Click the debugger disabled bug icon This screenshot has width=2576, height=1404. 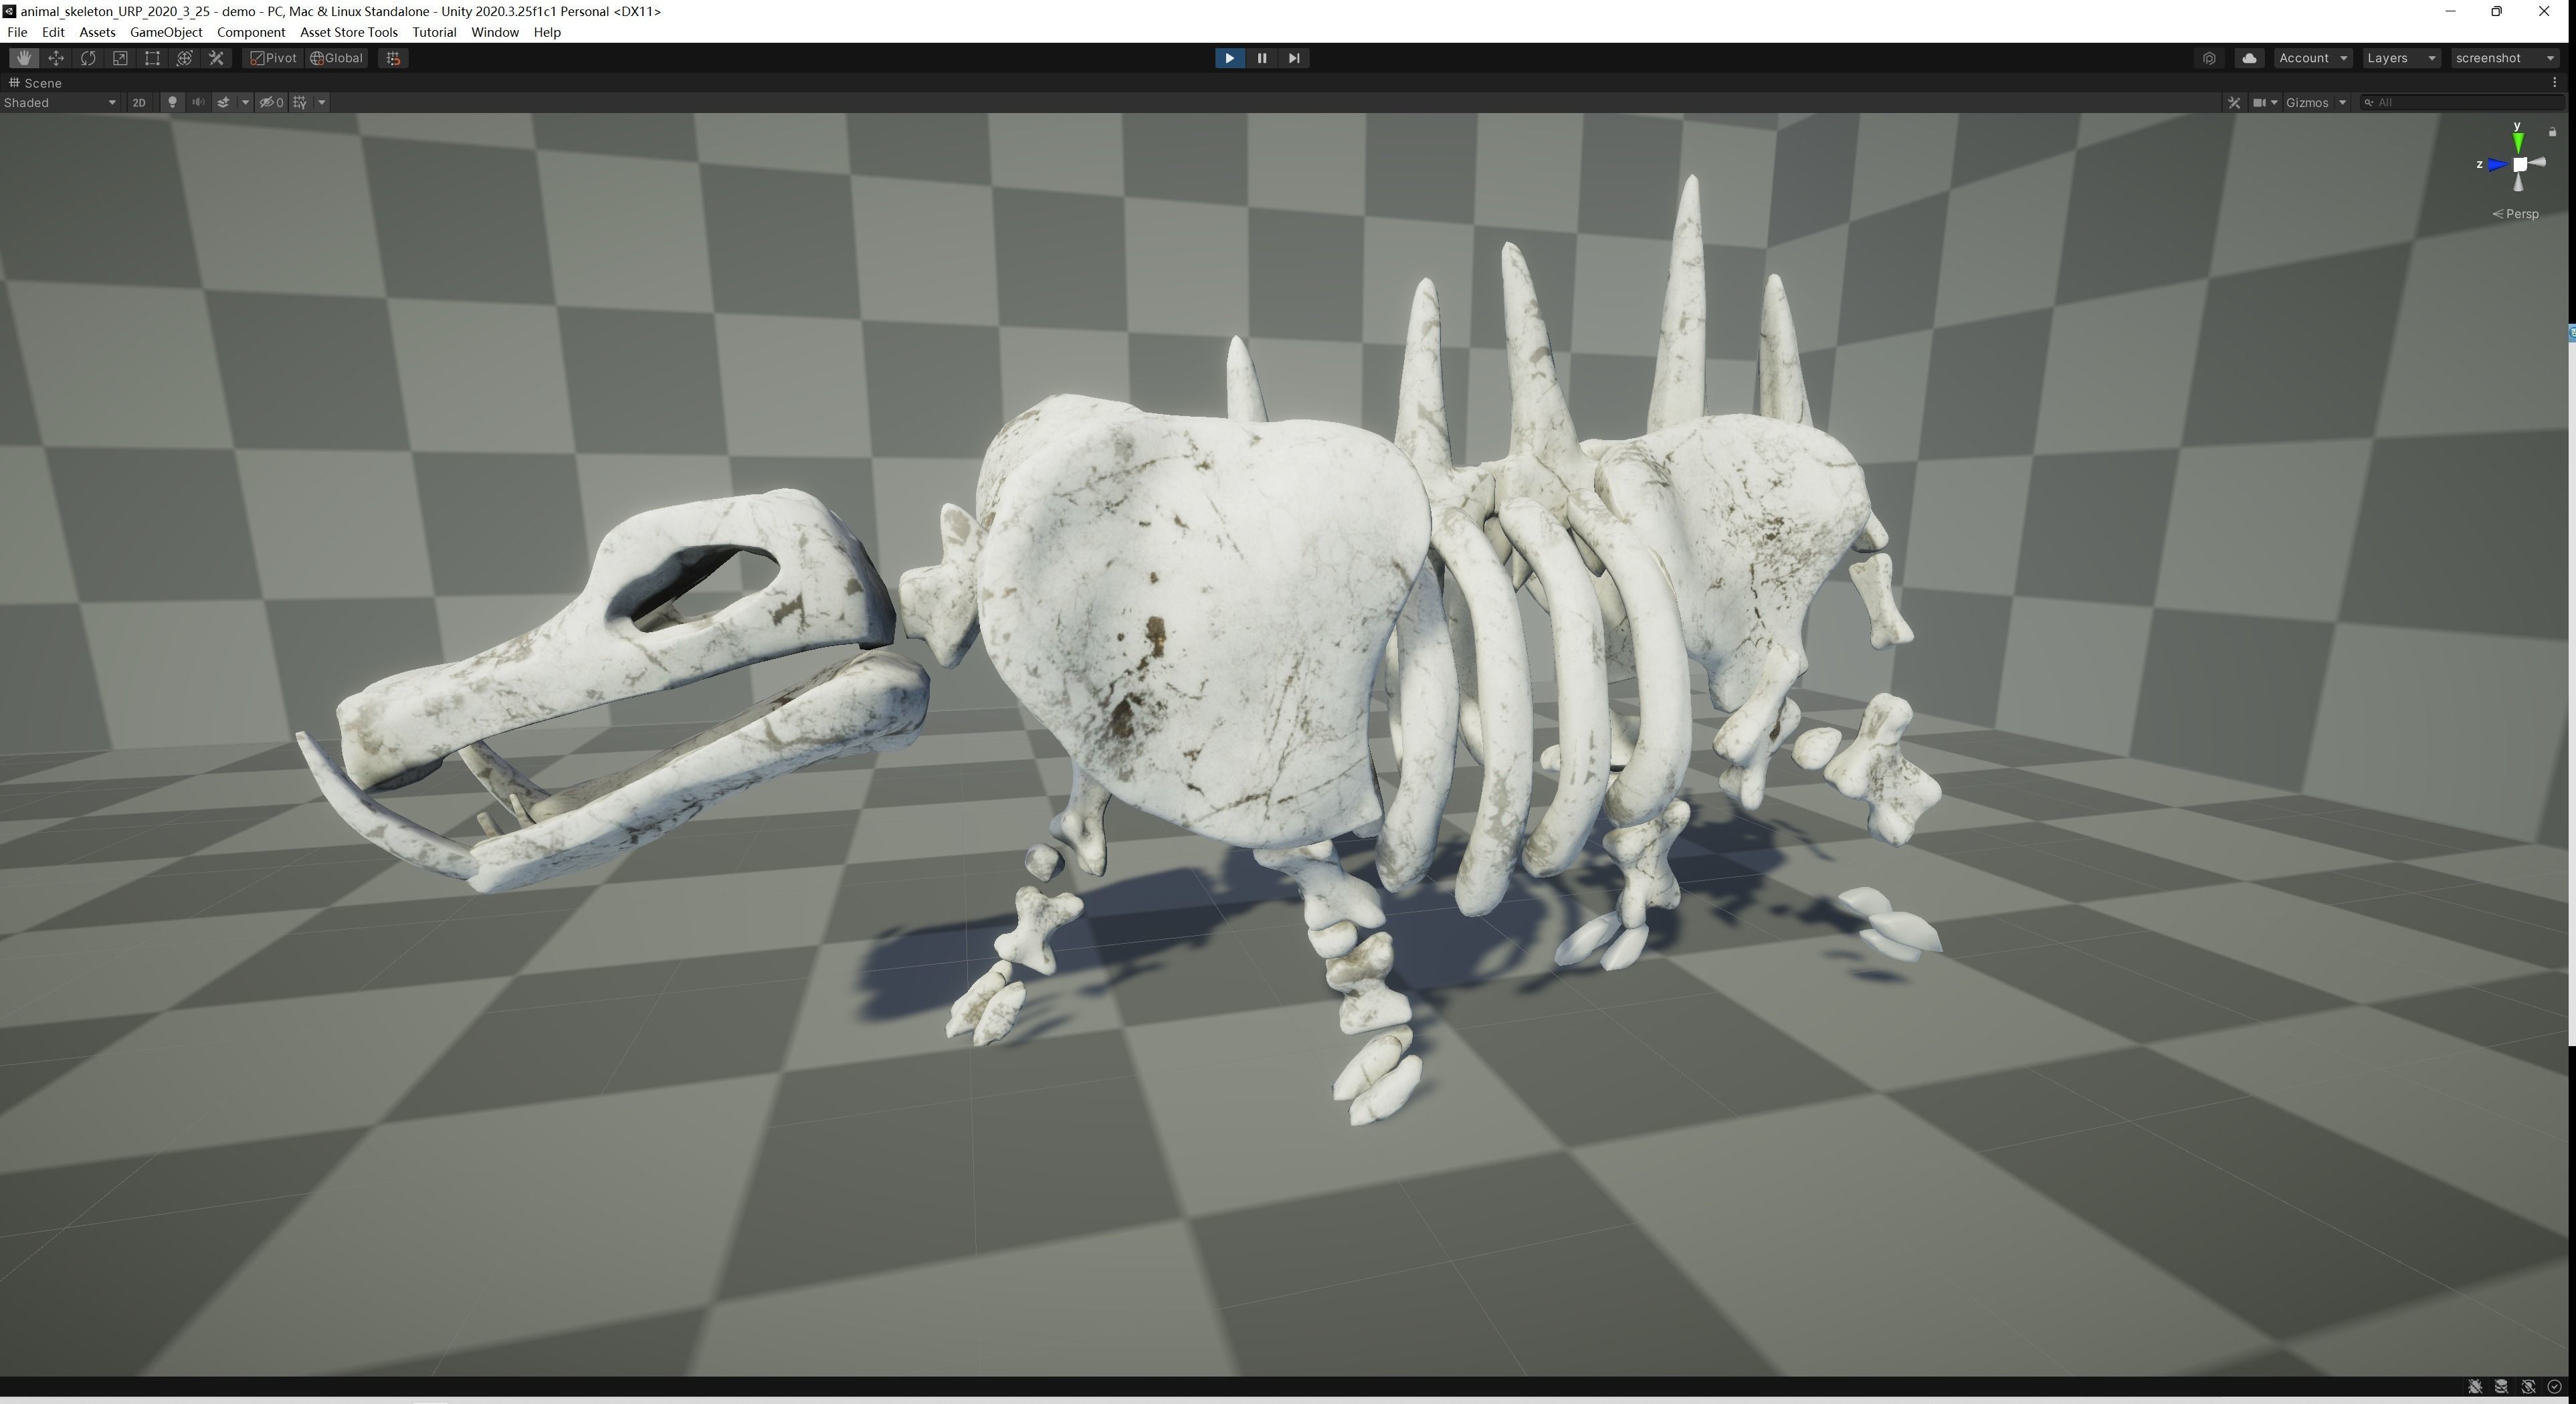pyautogui.click(x=2475, y=1386)
